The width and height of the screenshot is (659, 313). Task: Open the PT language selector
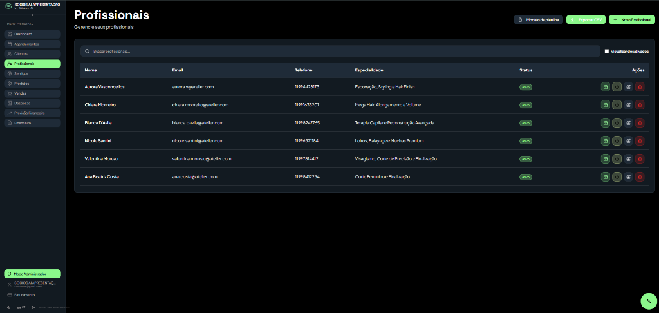21,308
